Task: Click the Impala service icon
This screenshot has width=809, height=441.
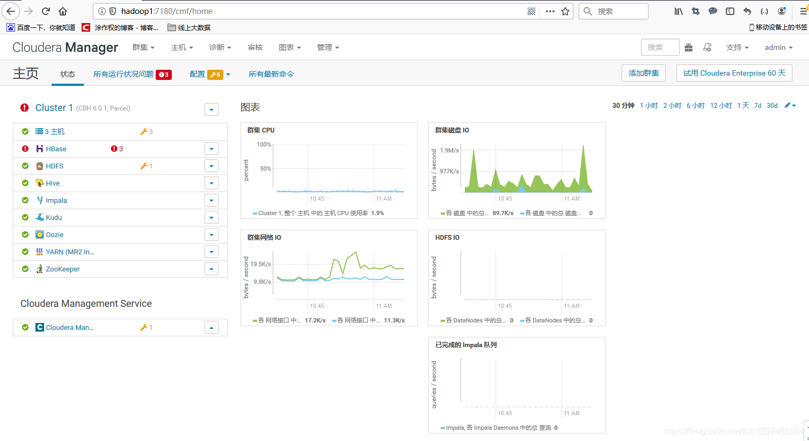Action: 40,200
